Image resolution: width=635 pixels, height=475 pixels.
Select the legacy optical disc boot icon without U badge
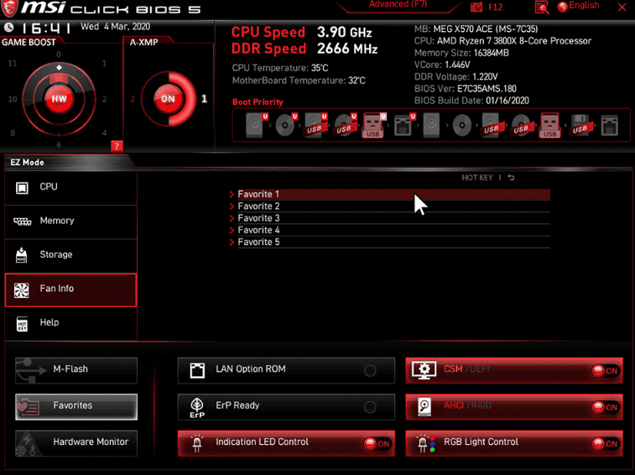pyautogui.click(x=461, y=125)
